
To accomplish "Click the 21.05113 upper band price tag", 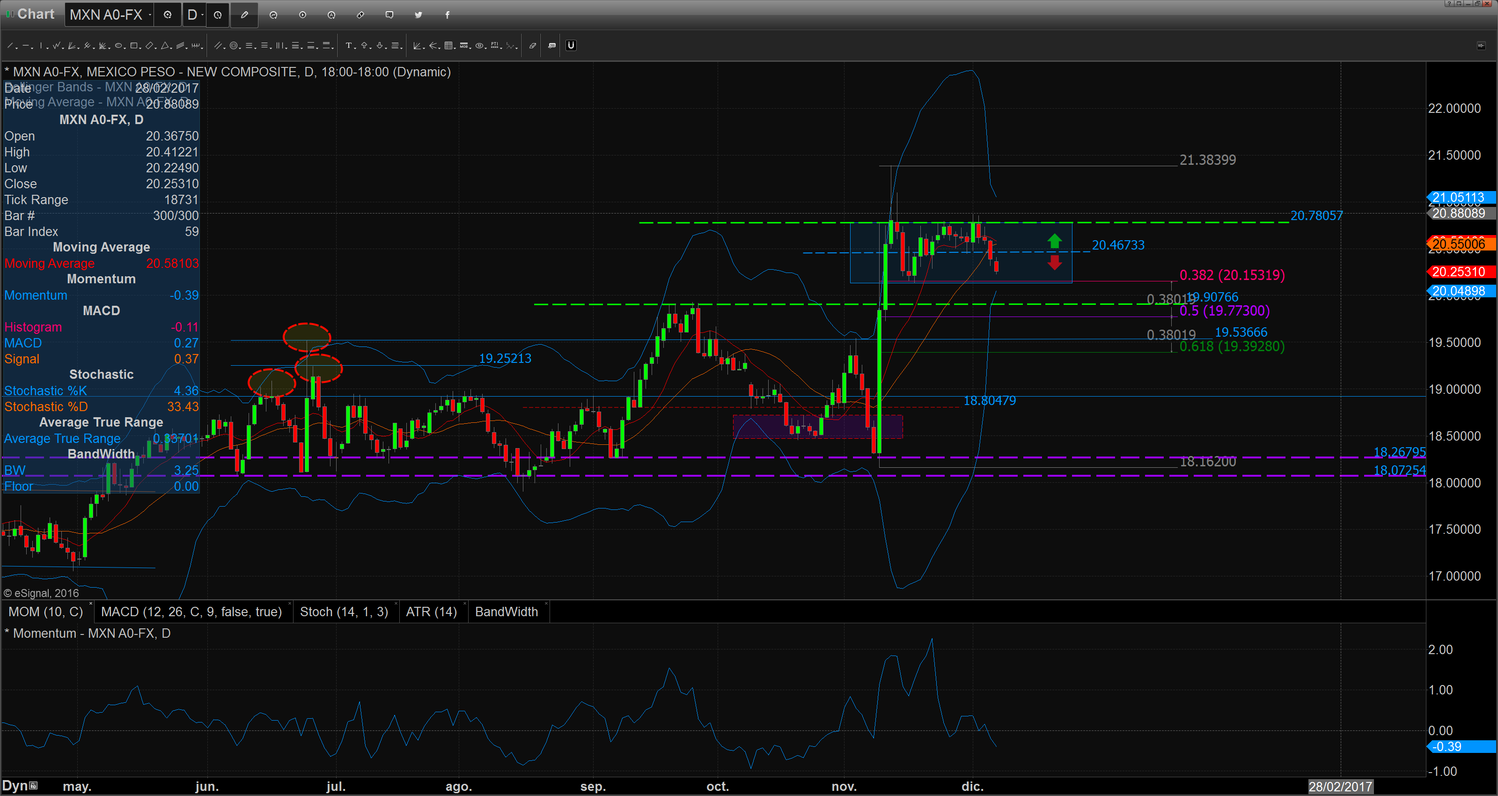I will pos(1461,197).
